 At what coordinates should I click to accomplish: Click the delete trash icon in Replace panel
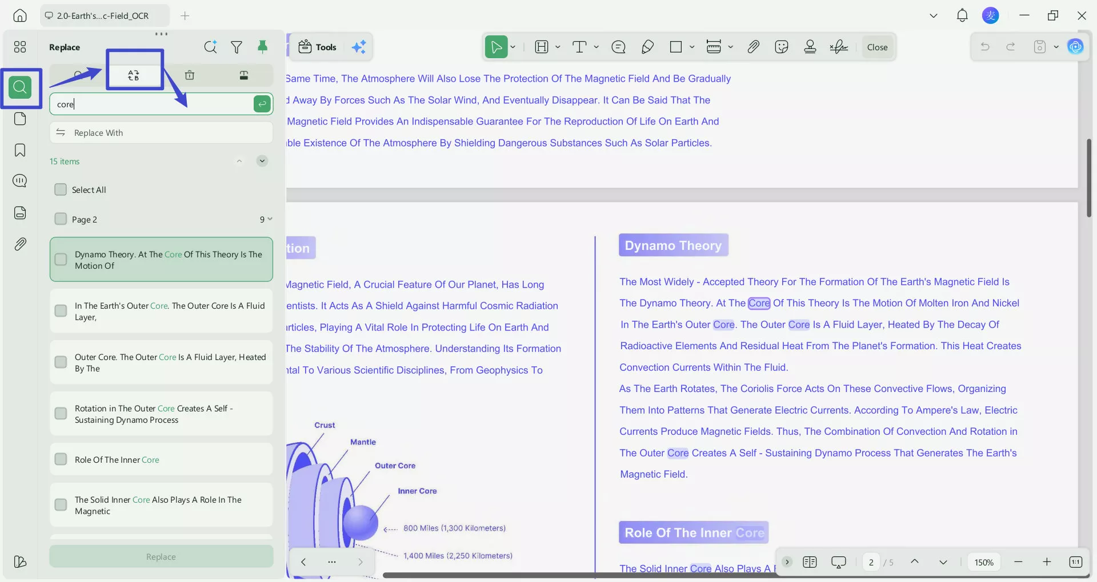coord(190,75)
